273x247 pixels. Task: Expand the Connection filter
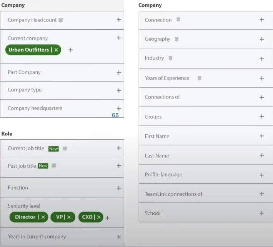[262, 20]
